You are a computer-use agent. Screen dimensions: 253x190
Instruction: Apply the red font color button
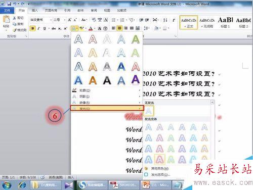pos(91,28)
